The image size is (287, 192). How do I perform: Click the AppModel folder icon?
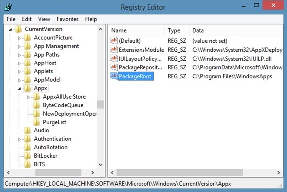click(28, 80)
